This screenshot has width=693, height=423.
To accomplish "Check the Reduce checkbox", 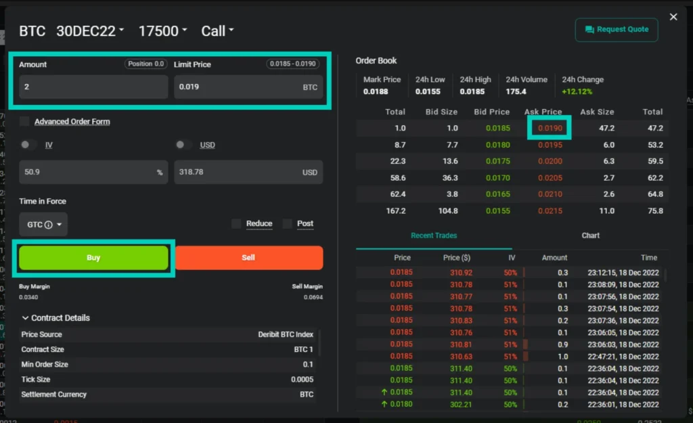I will (x=236, y=224).
